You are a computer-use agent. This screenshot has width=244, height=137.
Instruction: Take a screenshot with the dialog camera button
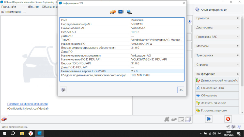click(63, 90)
